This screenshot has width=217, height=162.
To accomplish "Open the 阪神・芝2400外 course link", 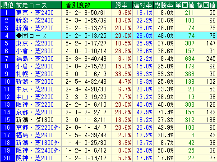I will (38, 150).
